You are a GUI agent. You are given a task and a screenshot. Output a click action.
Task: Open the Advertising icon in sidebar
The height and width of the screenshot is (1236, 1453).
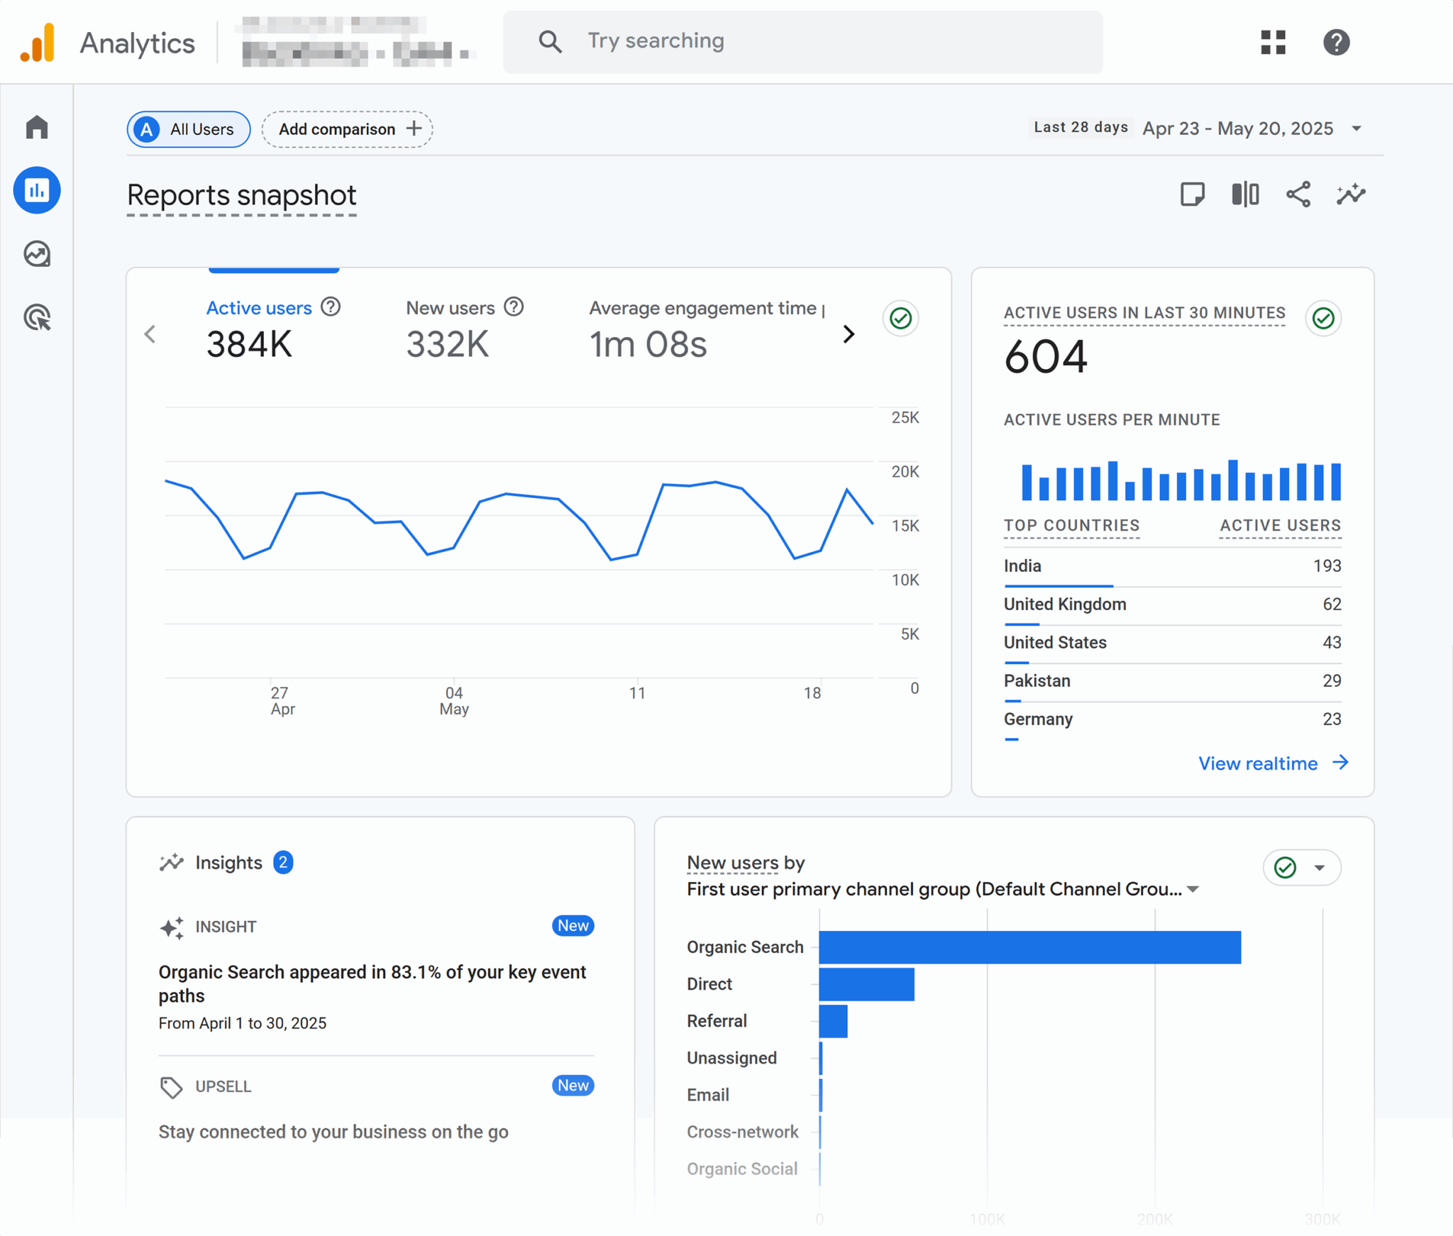click(37, 317)
